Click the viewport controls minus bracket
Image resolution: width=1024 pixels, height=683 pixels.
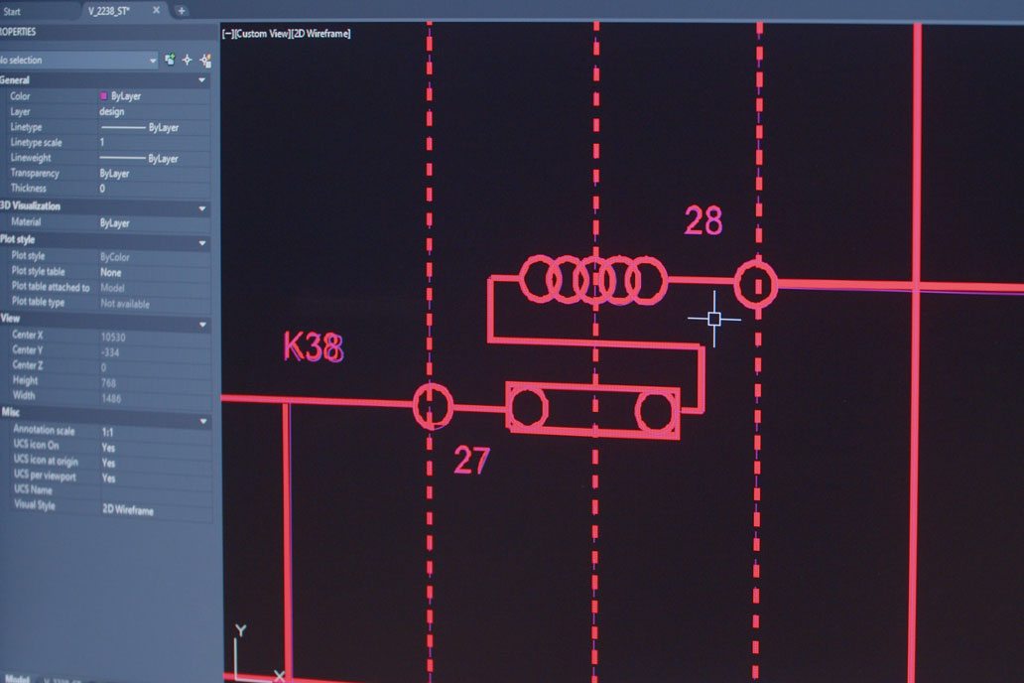click(226, 33)
